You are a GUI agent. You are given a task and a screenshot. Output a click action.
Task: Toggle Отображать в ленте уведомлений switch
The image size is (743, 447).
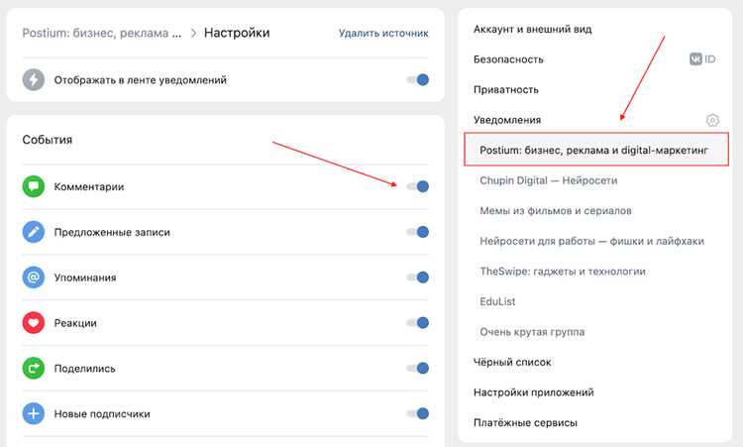tap(418, 79)
